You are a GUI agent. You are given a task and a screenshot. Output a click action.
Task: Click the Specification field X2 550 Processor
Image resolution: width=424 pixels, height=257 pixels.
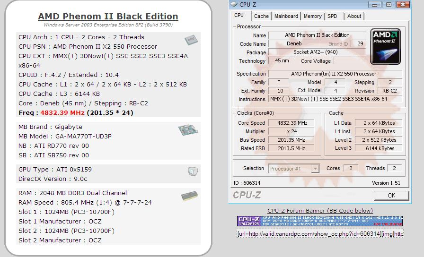pyautogui.click(x=335, y=74)
